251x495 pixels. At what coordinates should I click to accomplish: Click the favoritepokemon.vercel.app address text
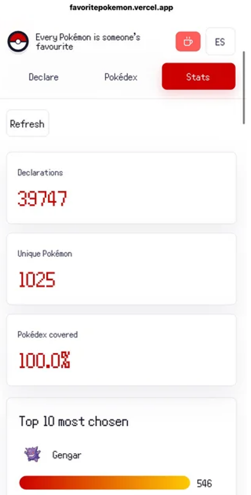pyautogui.click(x=121, y=7)
